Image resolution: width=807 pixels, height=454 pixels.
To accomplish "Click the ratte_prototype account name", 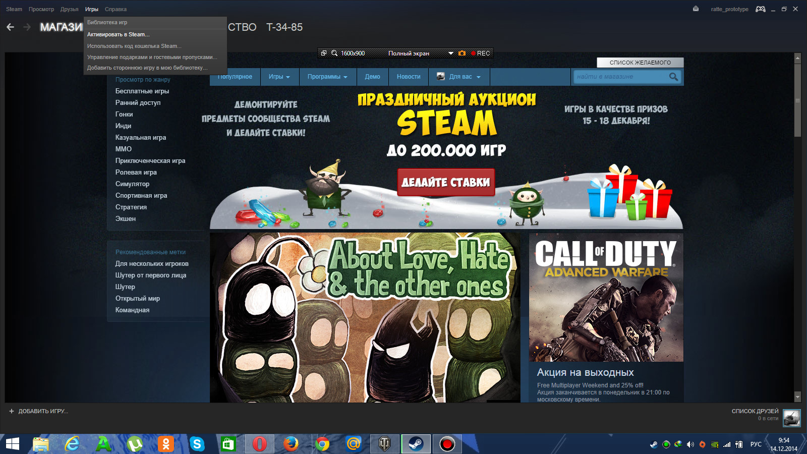I will (729, 9).
